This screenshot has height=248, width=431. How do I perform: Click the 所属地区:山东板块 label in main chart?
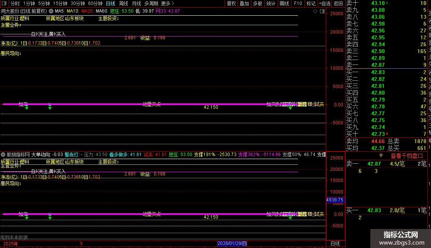tap(64, 18)
